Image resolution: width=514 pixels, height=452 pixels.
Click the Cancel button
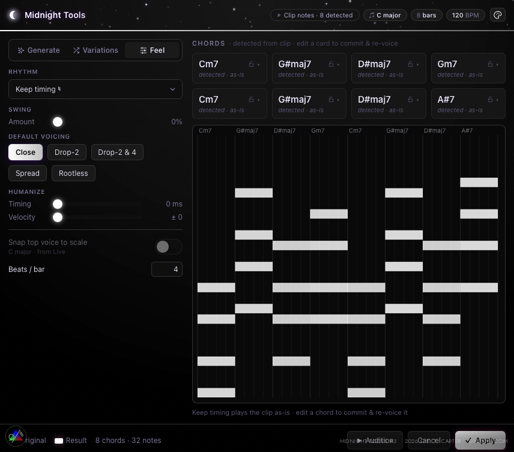tap(429, 440)
